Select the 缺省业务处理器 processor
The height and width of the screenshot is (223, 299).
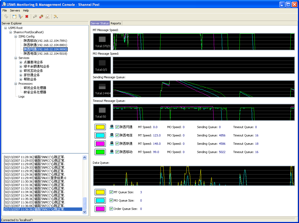tap(35, 92)
